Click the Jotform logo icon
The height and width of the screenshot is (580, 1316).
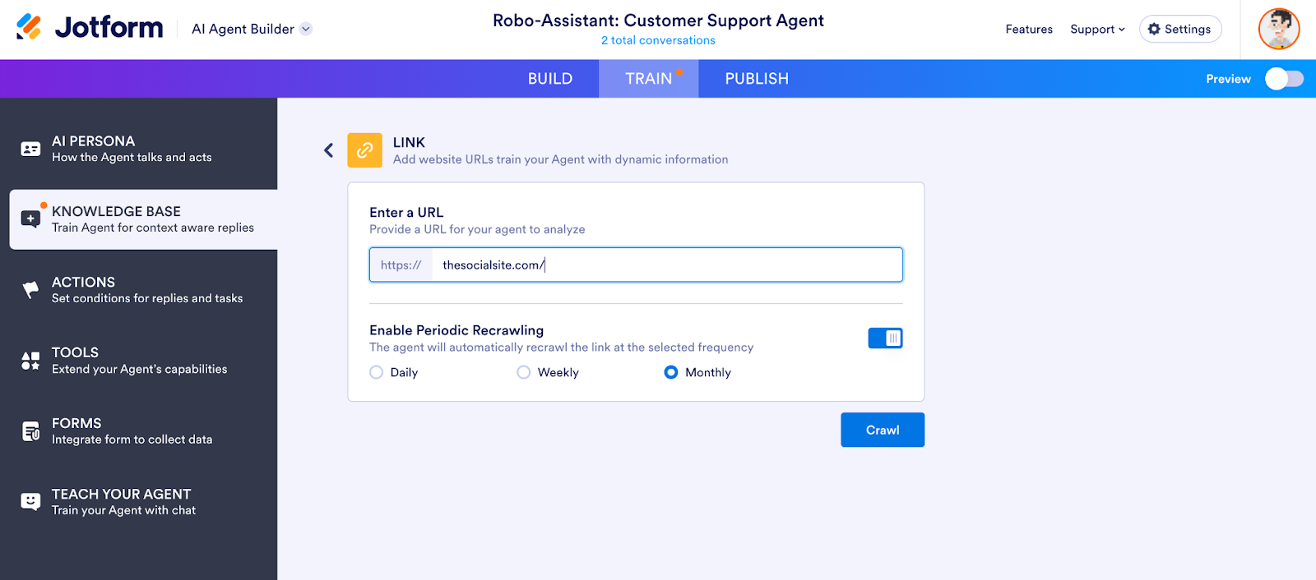(x=29, y=27)
